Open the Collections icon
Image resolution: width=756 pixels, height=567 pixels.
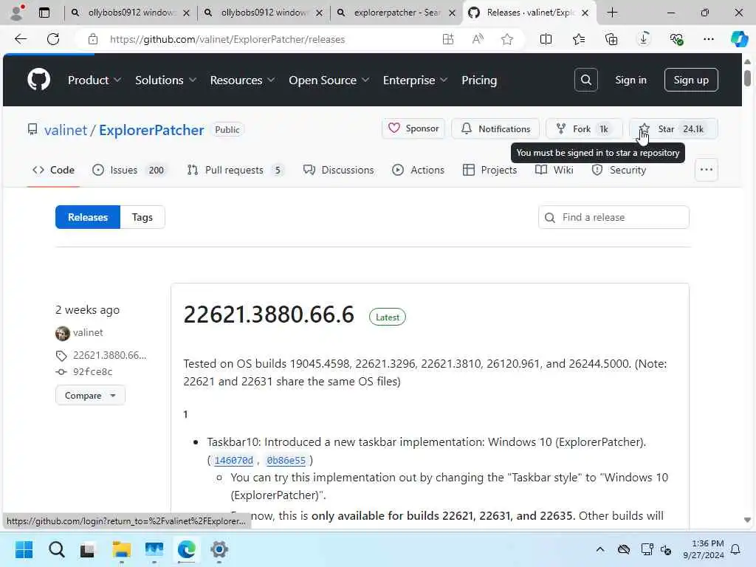point(611,39)
